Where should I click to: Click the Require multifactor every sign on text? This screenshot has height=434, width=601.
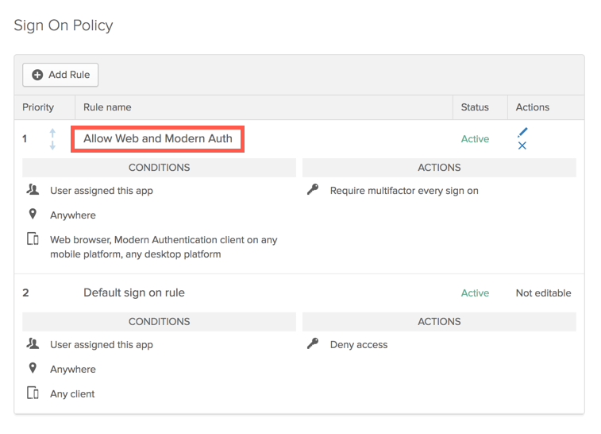pos(404,191)
